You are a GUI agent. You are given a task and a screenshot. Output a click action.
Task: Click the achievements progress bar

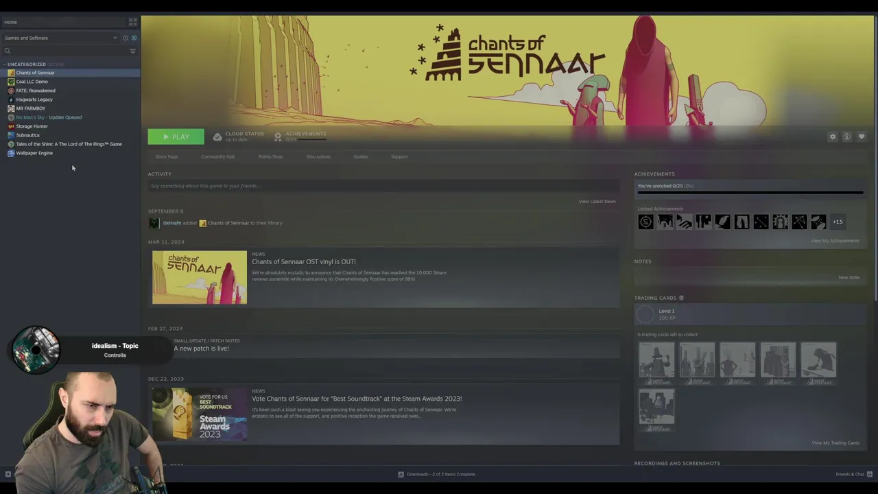(750, 193)
